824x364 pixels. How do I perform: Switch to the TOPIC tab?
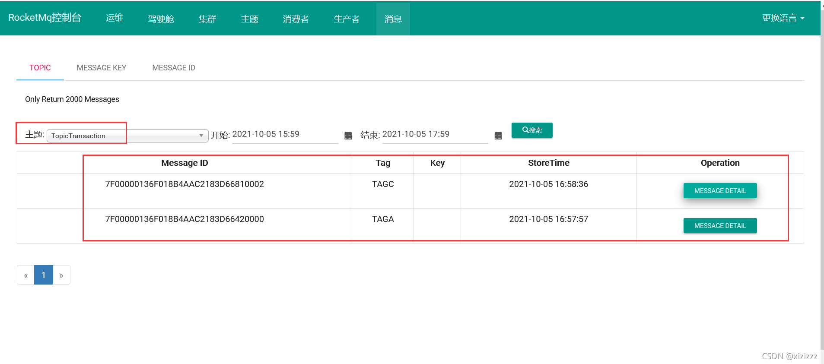click(40, 68)
